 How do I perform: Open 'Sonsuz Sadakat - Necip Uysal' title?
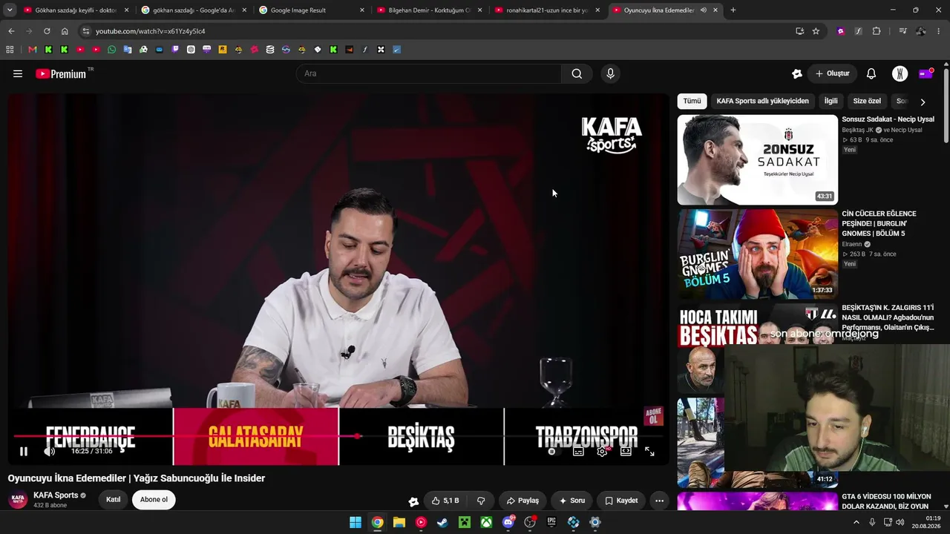pyautogui.click(x=888, y=119)
